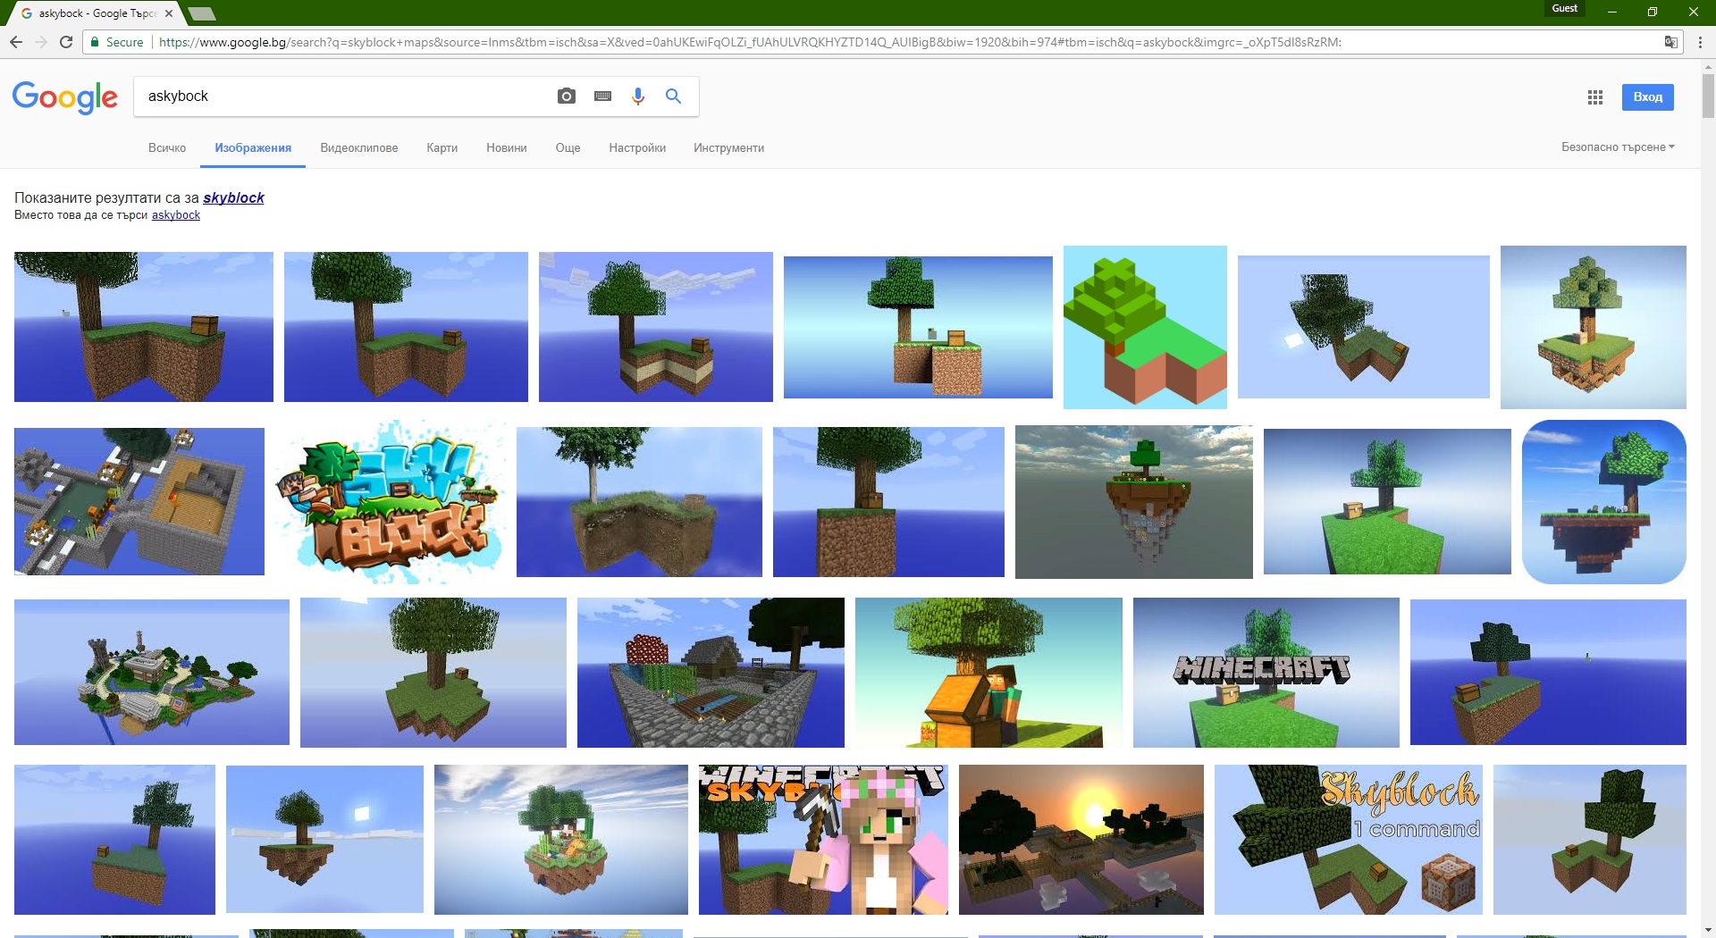Open the round island with character inside
The image size is (1716, 938).
561,840
